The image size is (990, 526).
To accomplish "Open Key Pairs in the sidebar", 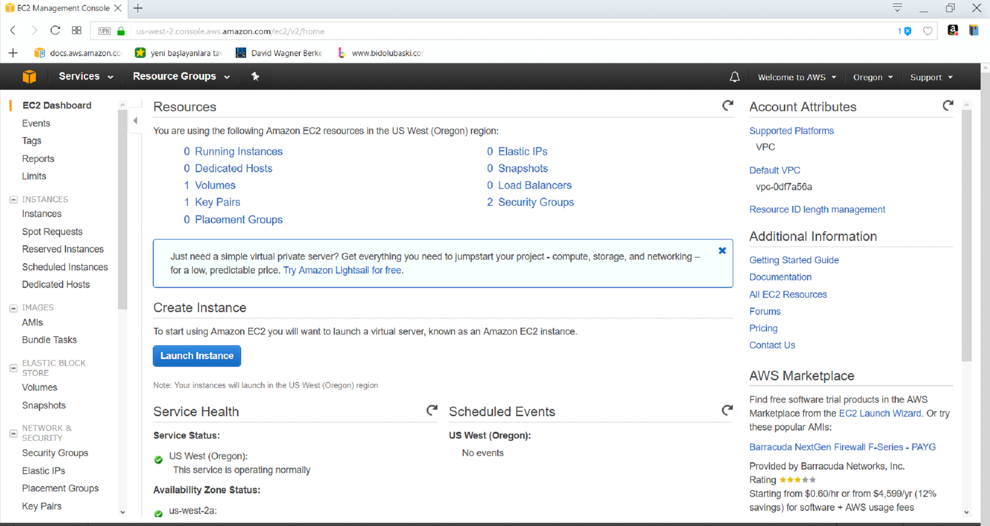I will coord(42,506).
